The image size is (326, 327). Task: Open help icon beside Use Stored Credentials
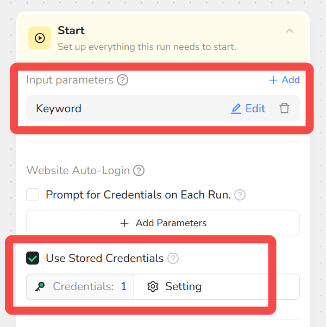[173, 258]
